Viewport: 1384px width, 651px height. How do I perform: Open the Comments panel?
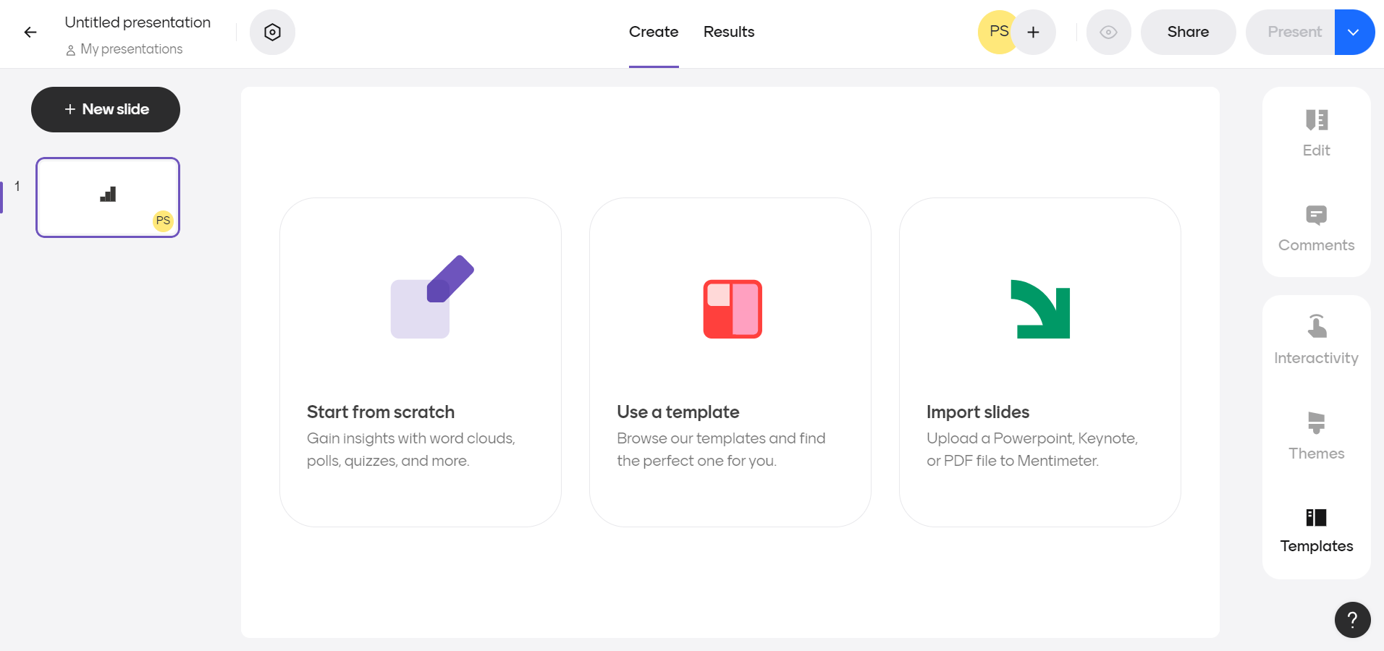[x=1315, y=228]
